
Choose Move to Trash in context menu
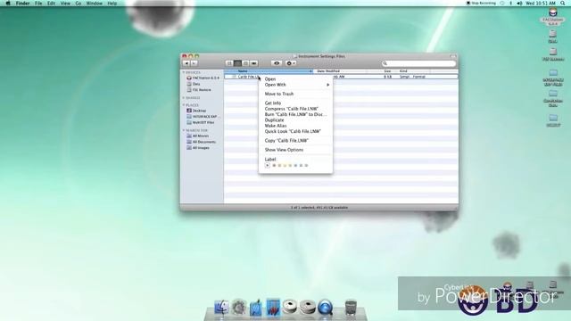tap(295, 94)
